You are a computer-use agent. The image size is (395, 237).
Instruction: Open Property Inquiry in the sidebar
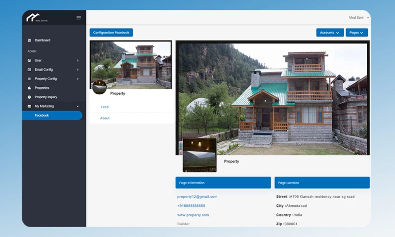pyautogui.click(x=46, y=97)
